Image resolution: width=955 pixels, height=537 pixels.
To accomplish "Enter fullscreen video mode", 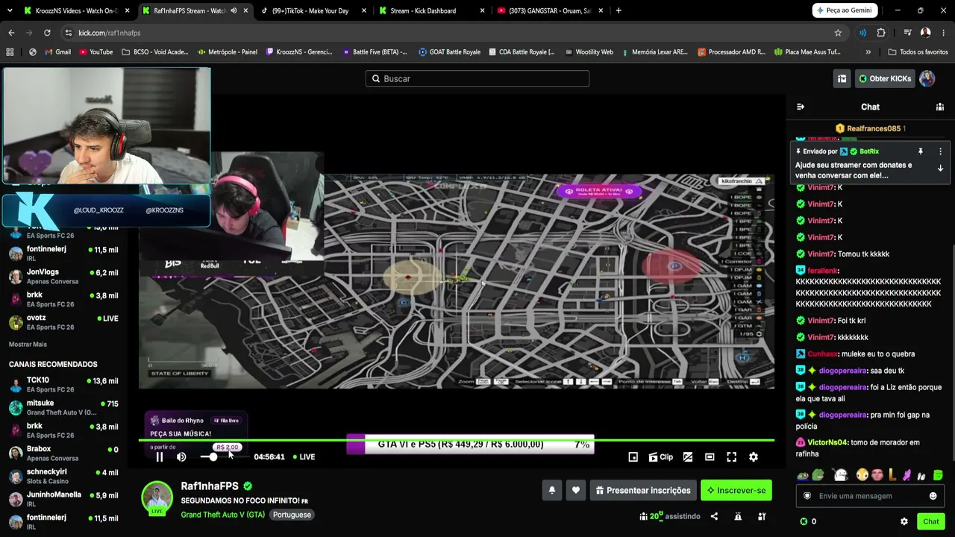I will 731,457.
